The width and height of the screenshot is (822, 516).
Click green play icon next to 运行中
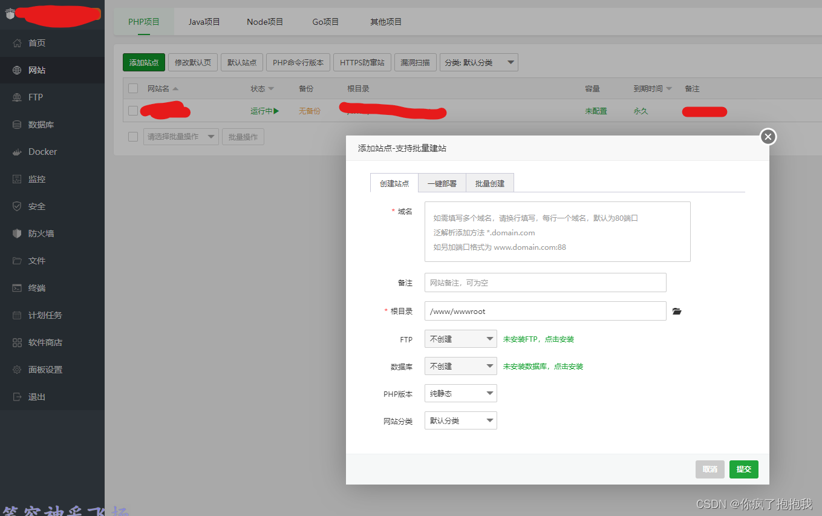coord(276,111)
